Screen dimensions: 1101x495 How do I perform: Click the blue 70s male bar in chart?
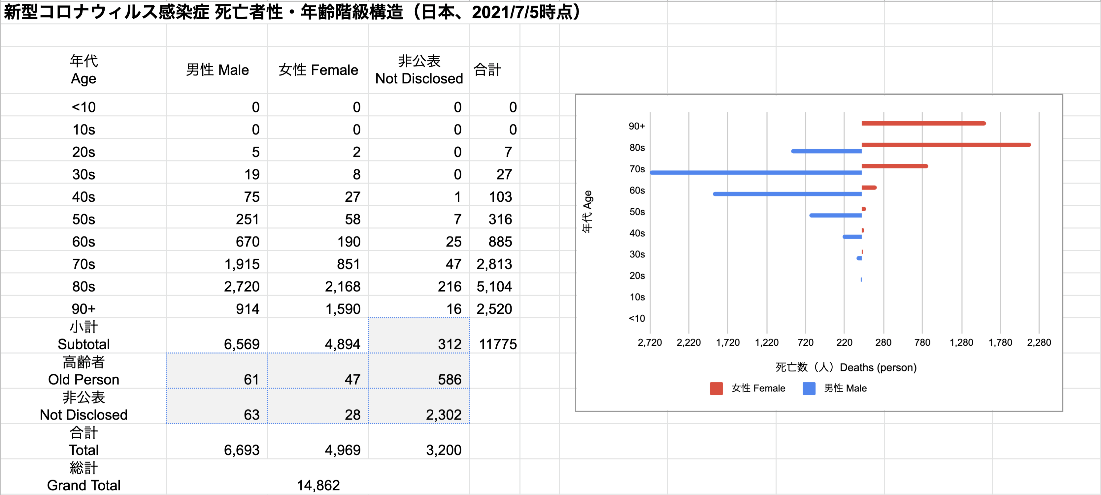click(x=756, y=172)
